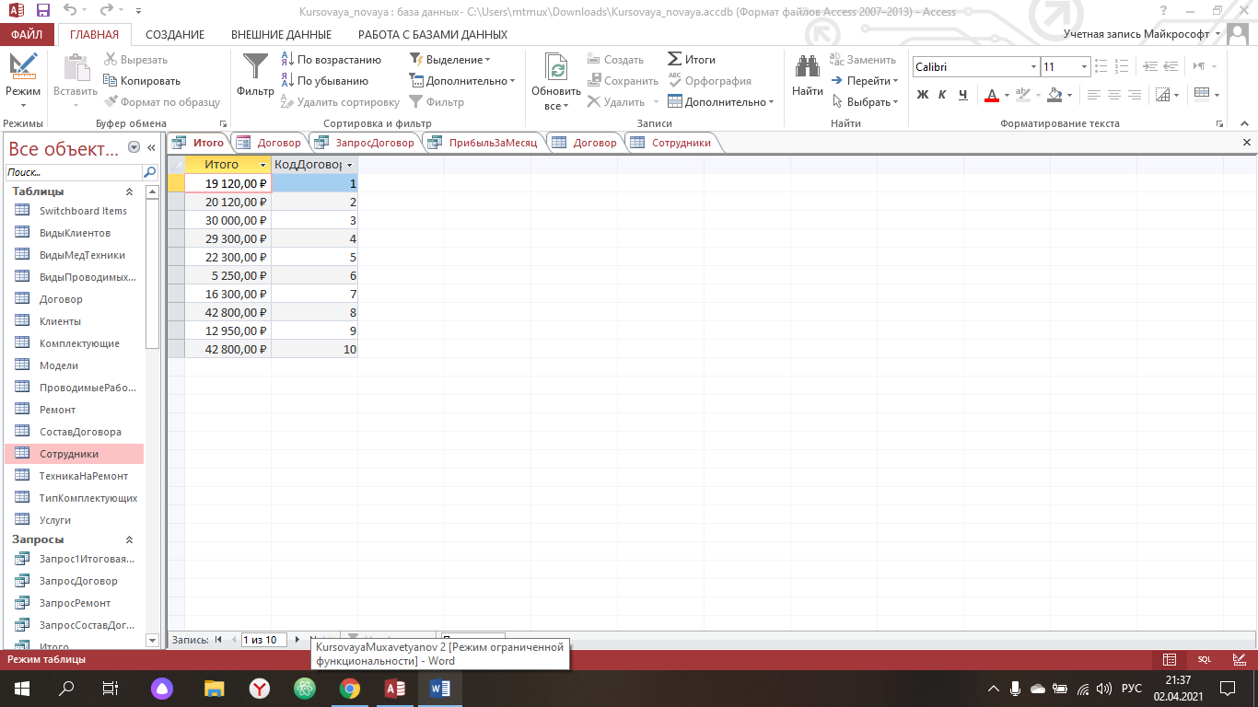The width and height of the screenshot is (1258, 707).
Task: Click the Найти binoculars icon
Action: point(808,67)
